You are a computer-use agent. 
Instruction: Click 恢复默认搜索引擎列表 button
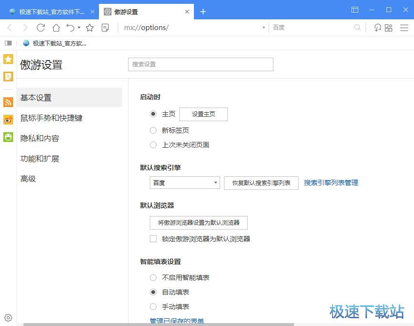[x=261, y=183]
